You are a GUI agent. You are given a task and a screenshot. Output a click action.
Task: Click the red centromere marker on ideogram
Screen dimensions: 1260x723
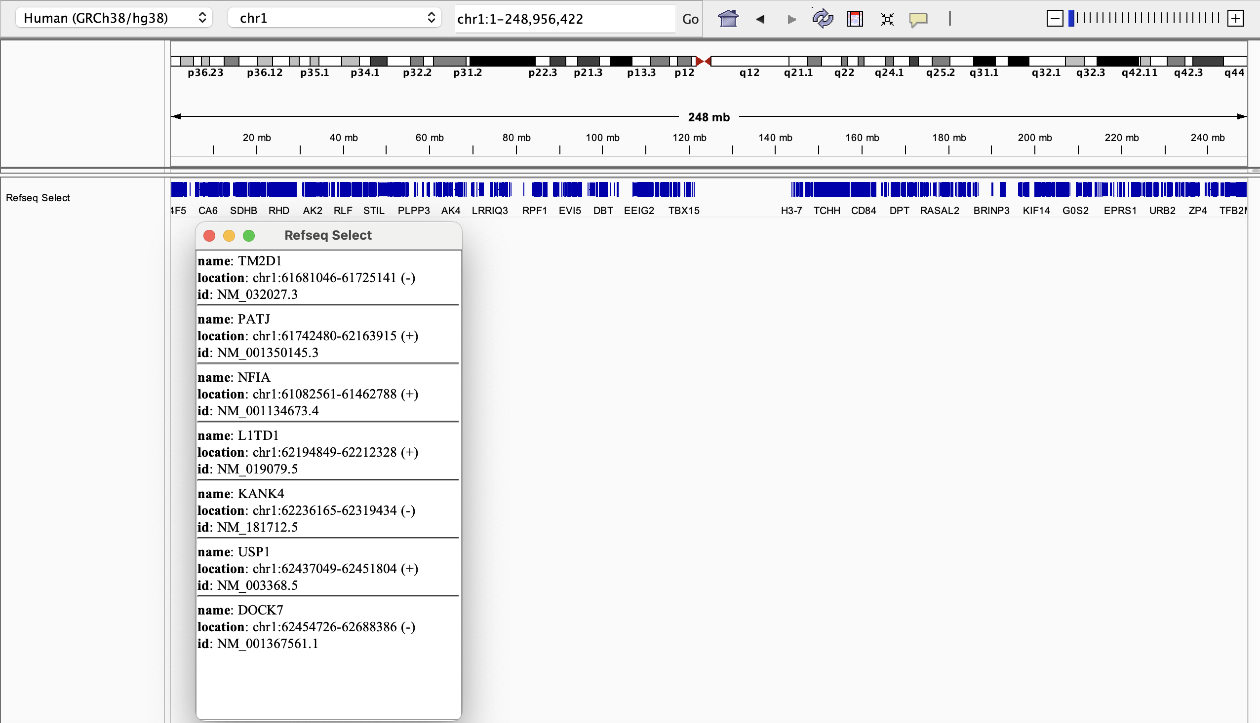pyautogui.click(x=703, y=61)
